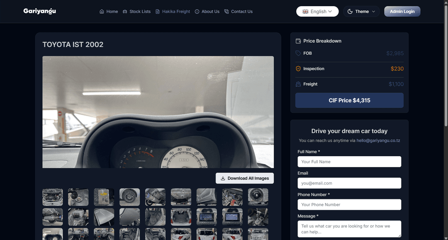Select the engine thumbnail with red tag

tap(232, 197)
